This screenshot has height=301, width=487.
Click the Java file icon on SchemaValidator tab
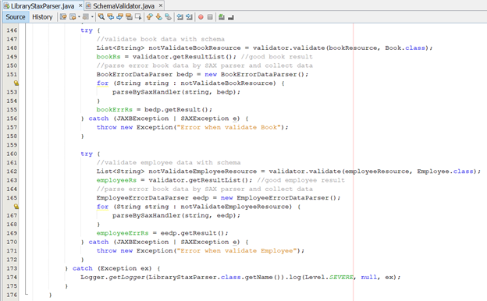(x=88, y=5)
